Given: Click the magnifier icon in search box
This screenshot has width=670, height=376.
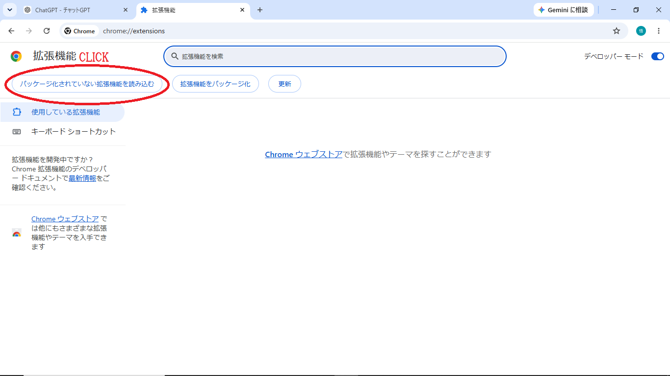Looking at the screenshot, I should [x=175, y=56].
